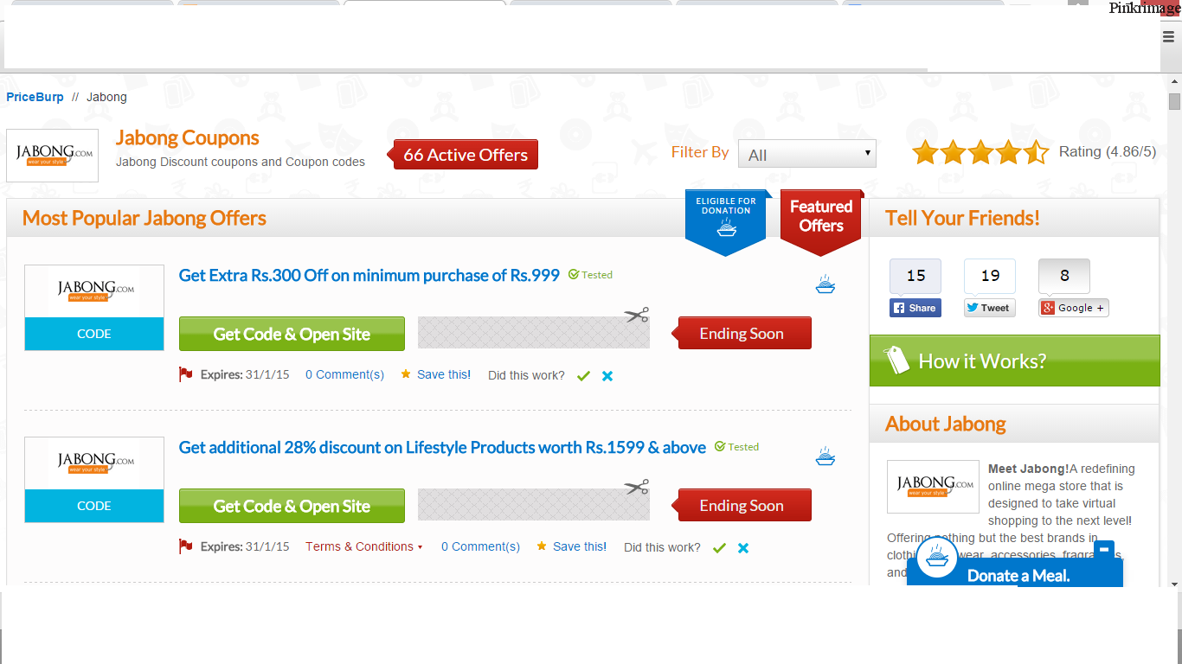The image size is (1182, 664).
Task: Open the Get additional 28% discount offer title link
Action: 442,447
